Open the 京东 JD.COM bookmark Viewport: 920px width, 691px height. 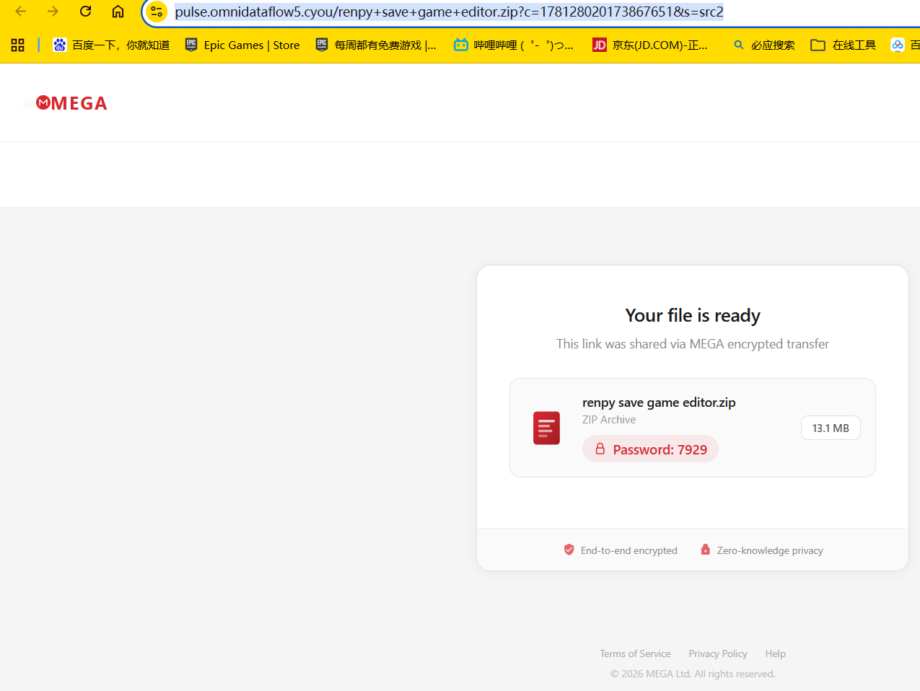click(x=649, y=45)
